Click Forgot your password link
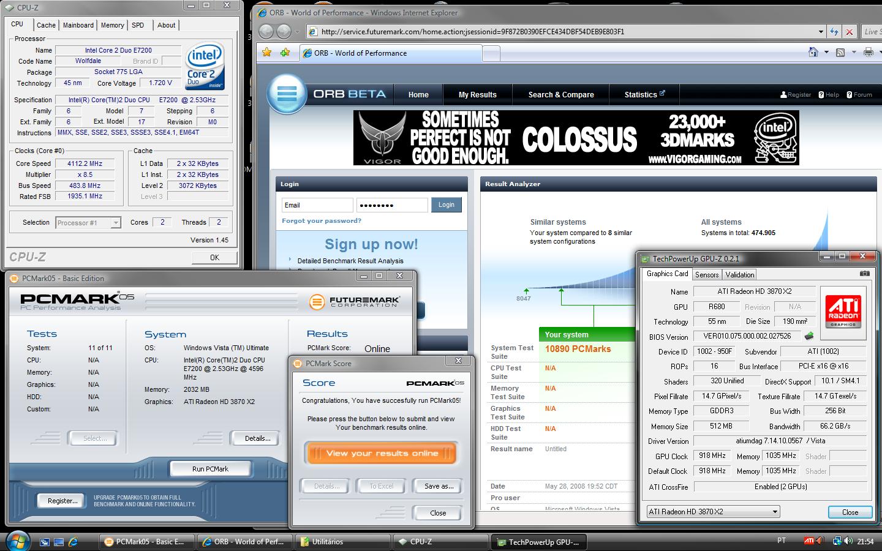 pos(322,221)
